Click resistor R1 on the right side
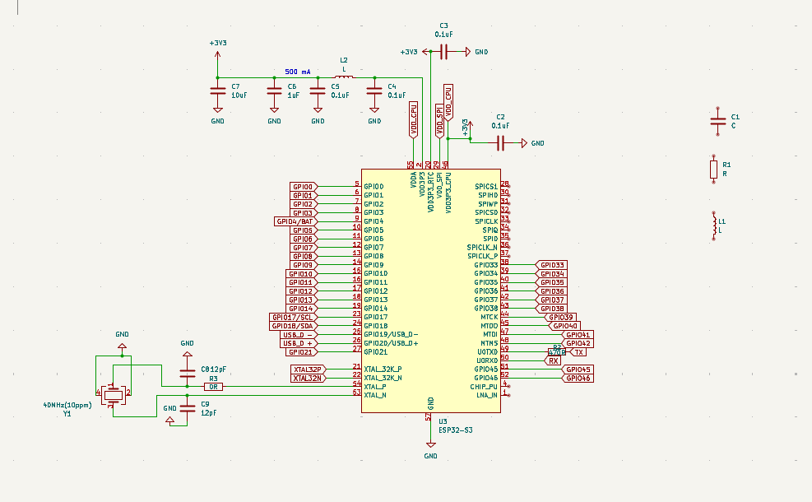This screenshot has width=812, height=502. (x=712, y=168)
